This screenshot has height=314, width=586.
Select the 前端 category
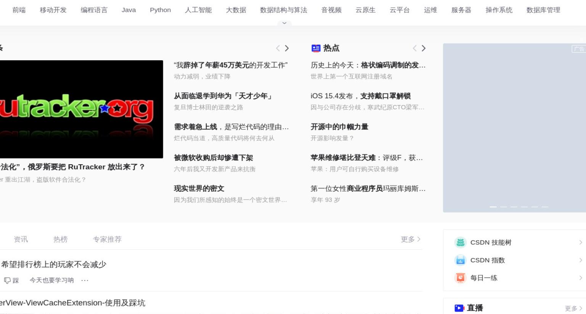point(19,10)
